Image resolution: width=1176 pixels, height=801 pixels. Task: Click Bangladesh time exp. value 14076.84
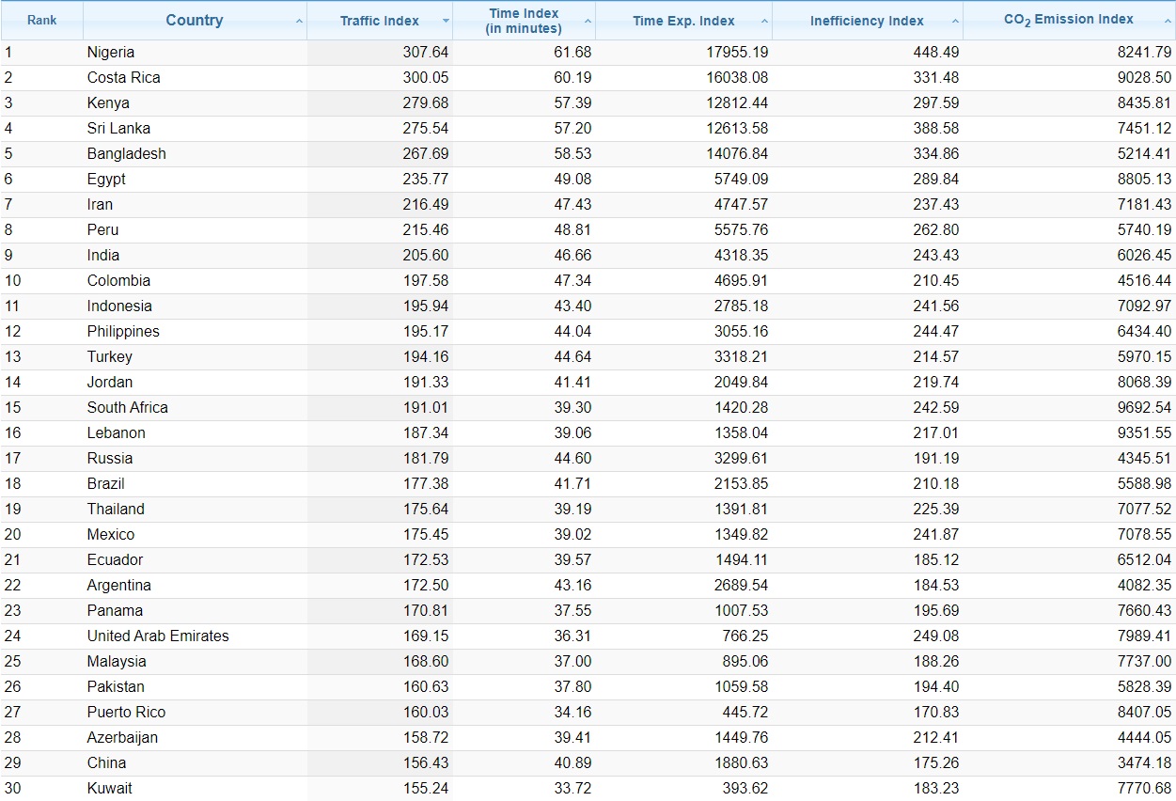coord(737,154)
